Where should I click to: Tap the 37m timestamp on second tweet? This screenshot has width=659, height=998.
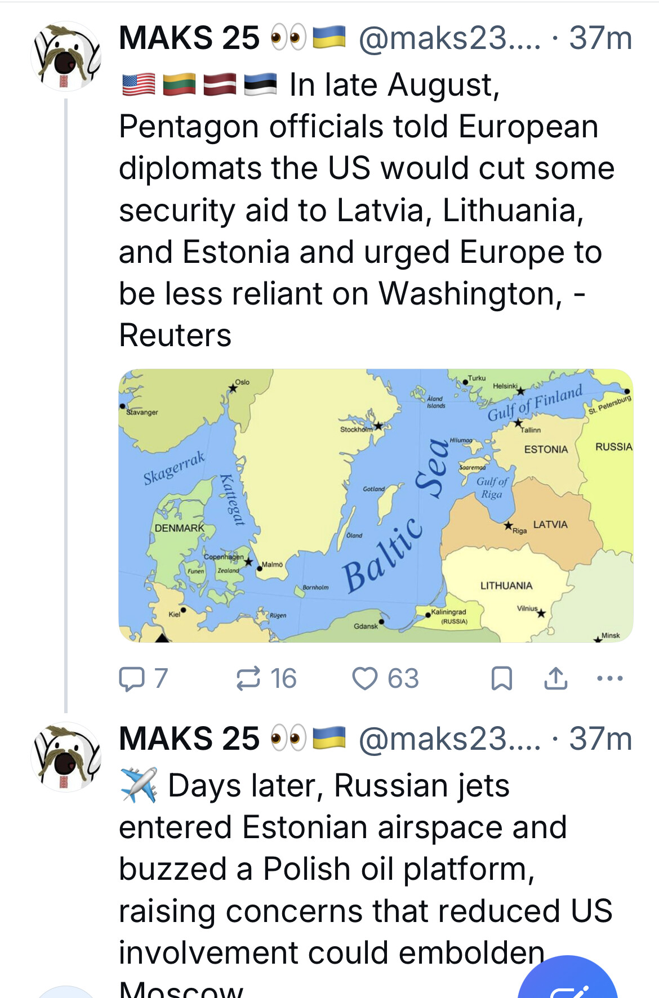point(600,739)
